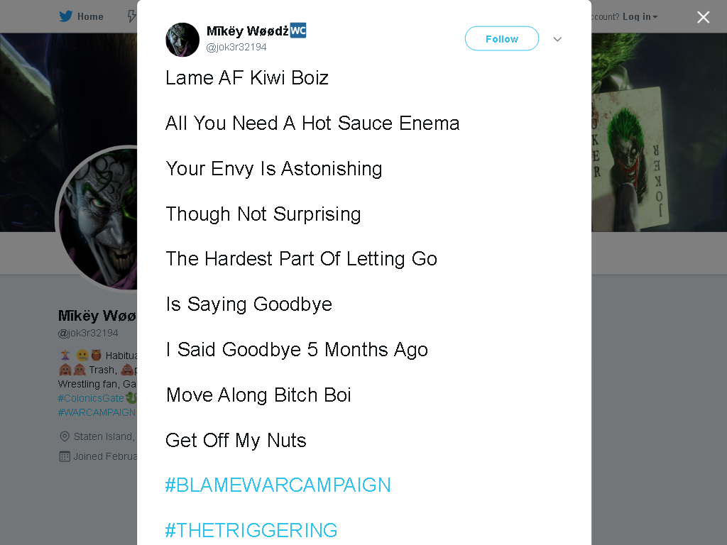Open the Moments lightning bolt icon
The height and width of the screenshot is (545, 727).
point(132,16)
